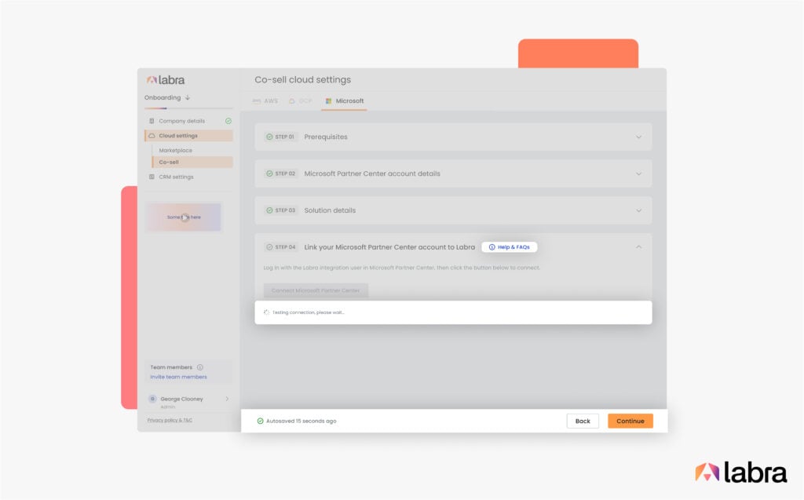Click the Team members info icon
Viewport: 804px width, 500px height.
tap(200, 367)
